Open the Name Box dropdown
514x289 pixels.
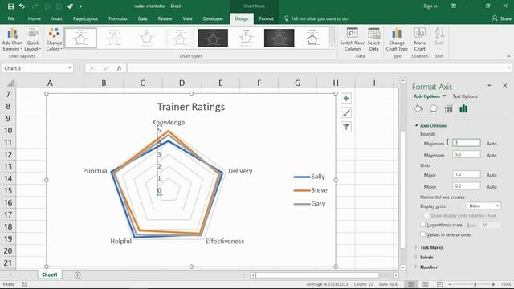pos(70,68)
